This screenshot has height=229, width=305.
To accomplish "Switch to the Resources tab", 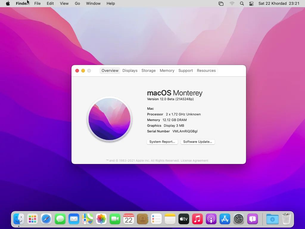I will pos(206,70).
